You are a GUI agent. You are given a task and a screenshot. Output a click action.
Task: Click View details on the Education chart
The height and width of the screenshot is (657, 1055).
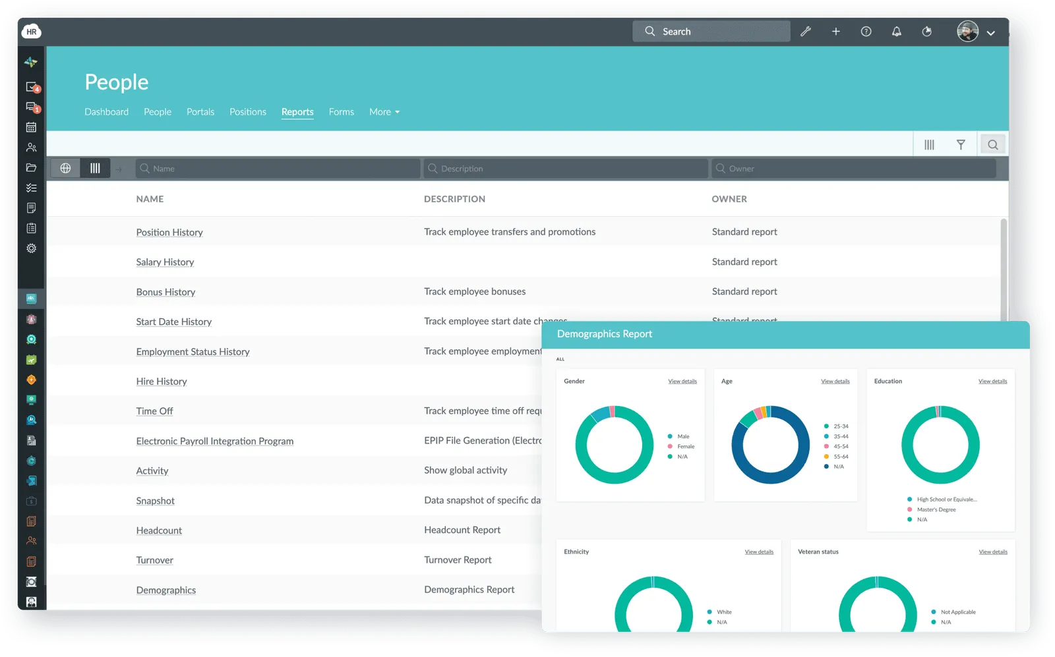(x=992, y=382)
